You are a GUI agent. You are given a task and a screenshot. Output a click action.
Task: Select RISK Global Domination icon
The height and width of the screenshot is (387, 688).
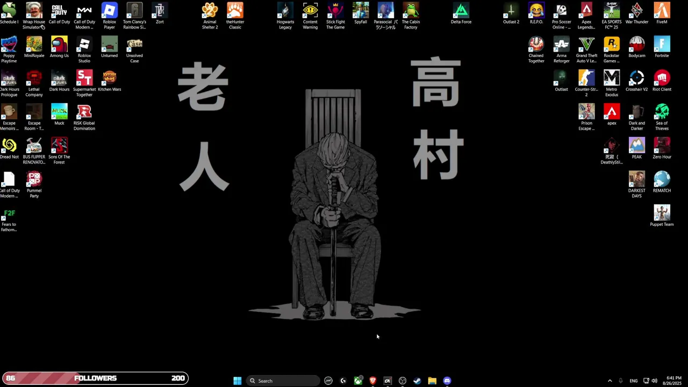(84, 117)
